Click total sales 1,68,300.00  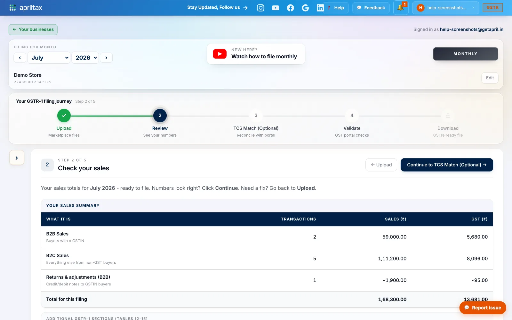tap(392, 300)
